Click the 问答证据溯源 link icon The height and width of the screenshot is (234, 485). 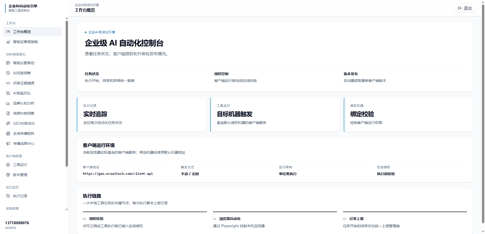(8, 83)
